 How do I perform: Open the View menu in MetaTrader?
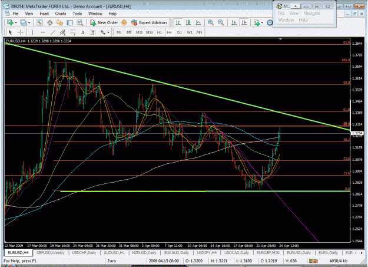(29, 14)
